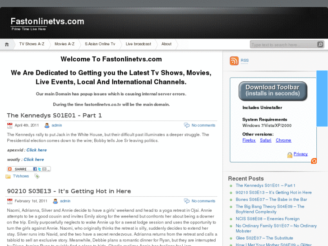
Task: Open the TVshows category link
Action: pos(21,176)
